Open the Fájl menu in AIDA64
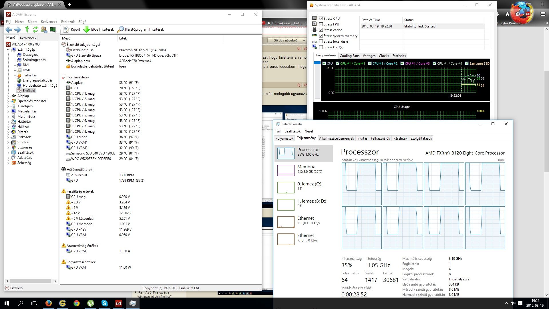Screen dimensions: 549x309 pos(9,22)
